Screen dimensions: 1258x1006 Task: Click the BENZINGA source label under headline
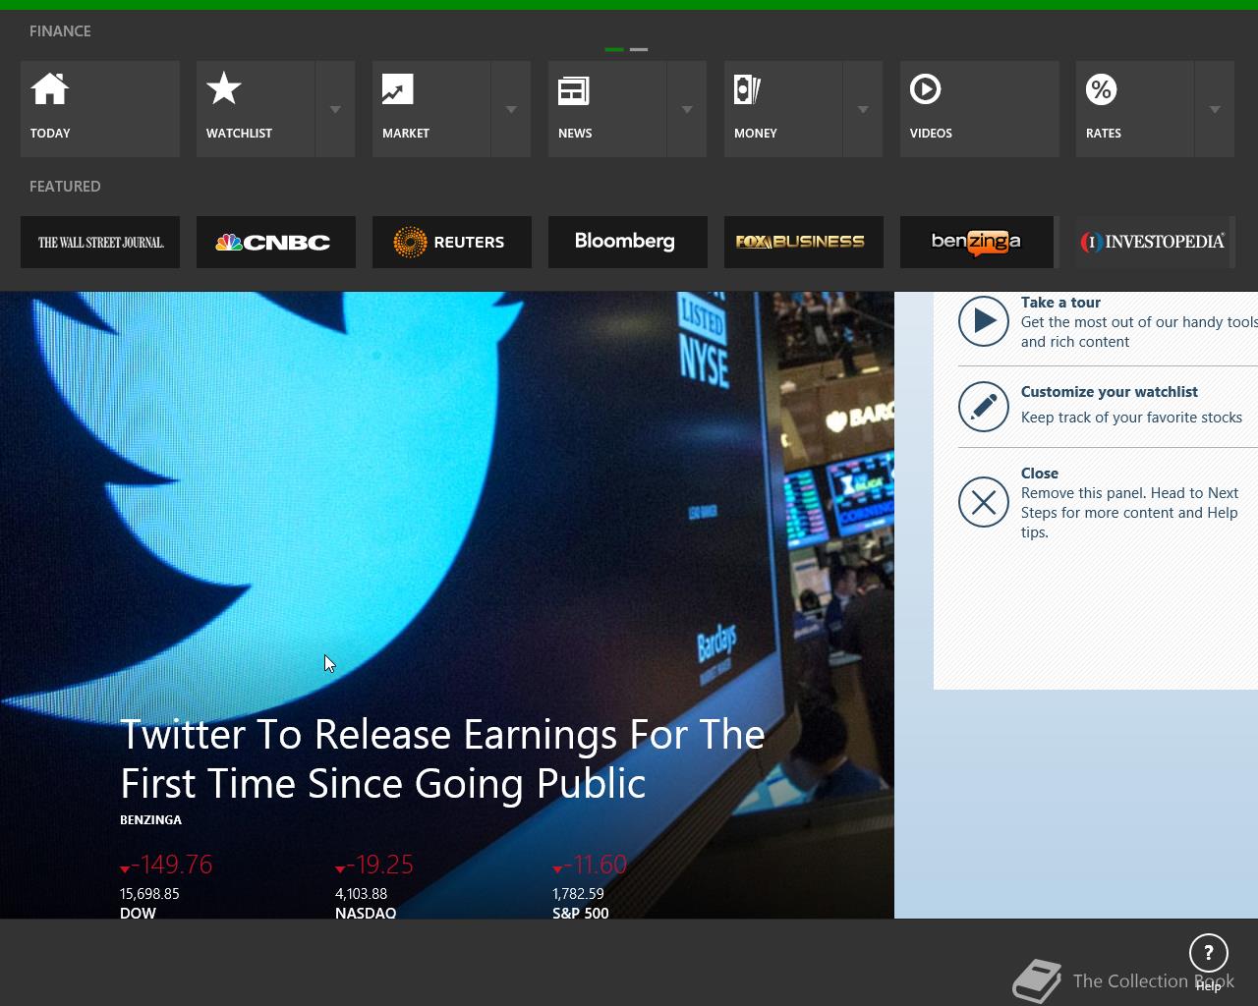pos(150,819)
